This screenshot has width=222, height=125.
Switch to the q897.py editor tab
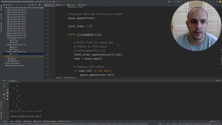tap(61, 5)
